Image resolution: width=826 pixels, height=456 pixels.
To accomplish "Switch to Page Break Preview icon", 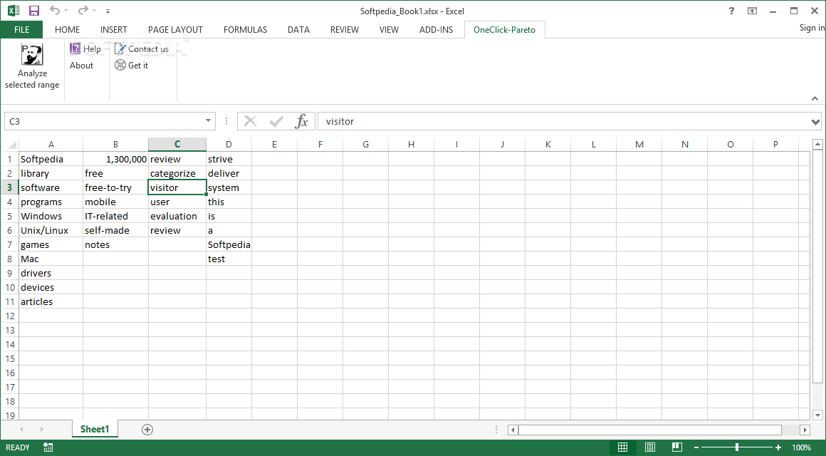I will tap(677, 447).
